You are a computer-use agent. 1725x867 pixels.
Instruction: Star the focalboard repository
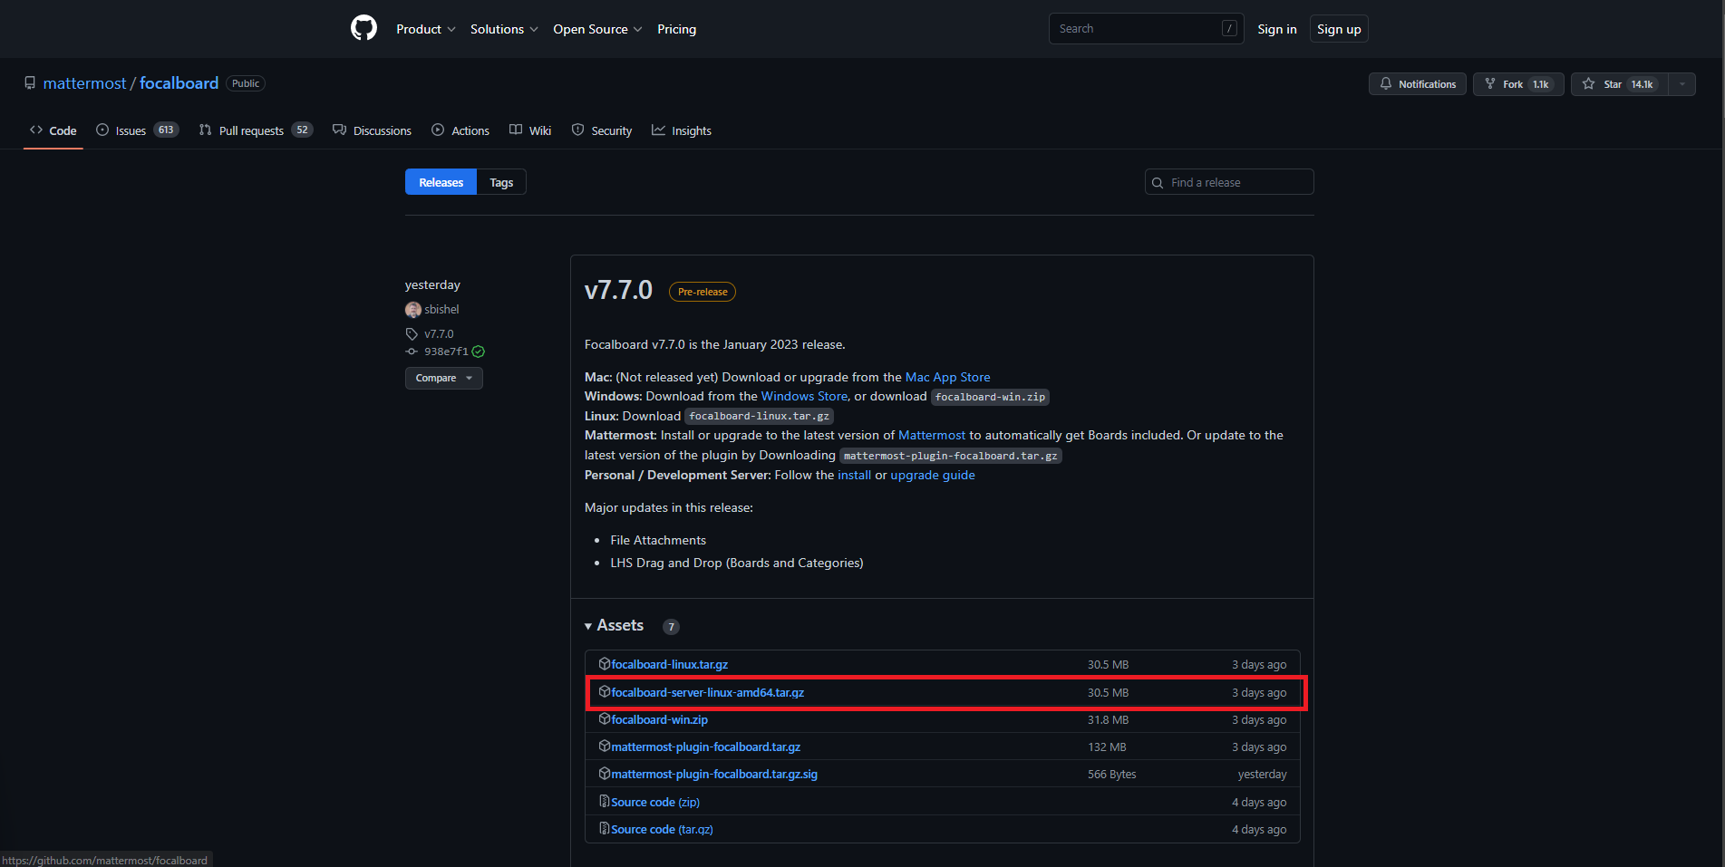coord(1620,84)
